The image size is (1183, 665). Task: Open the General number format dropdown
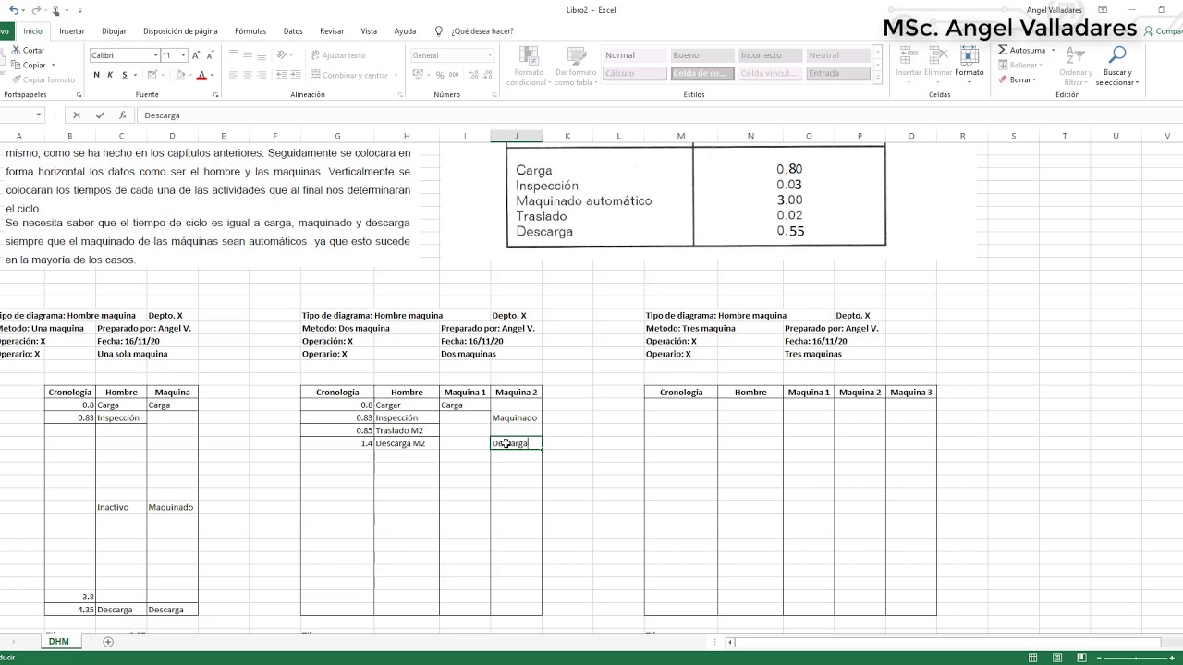pos(490,55)
